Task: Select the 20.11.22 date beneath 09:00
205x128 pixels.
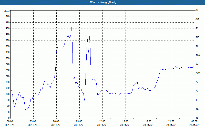Action: point(79,125)
